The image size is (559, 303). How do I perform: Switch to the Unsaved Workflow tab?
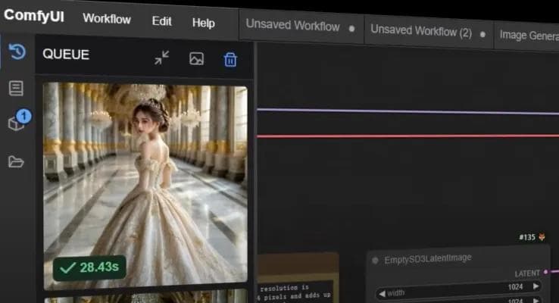tap(301, 26)
